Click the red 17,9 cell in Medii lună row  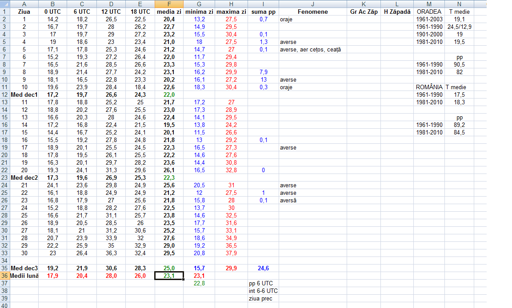click(x=52, y=276)
